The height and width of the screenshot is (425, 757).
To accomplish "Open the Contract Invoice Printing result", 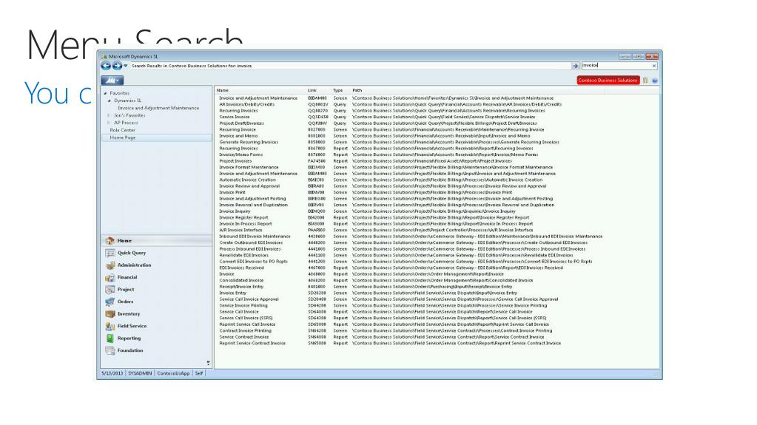I will (x=245, y=330).
